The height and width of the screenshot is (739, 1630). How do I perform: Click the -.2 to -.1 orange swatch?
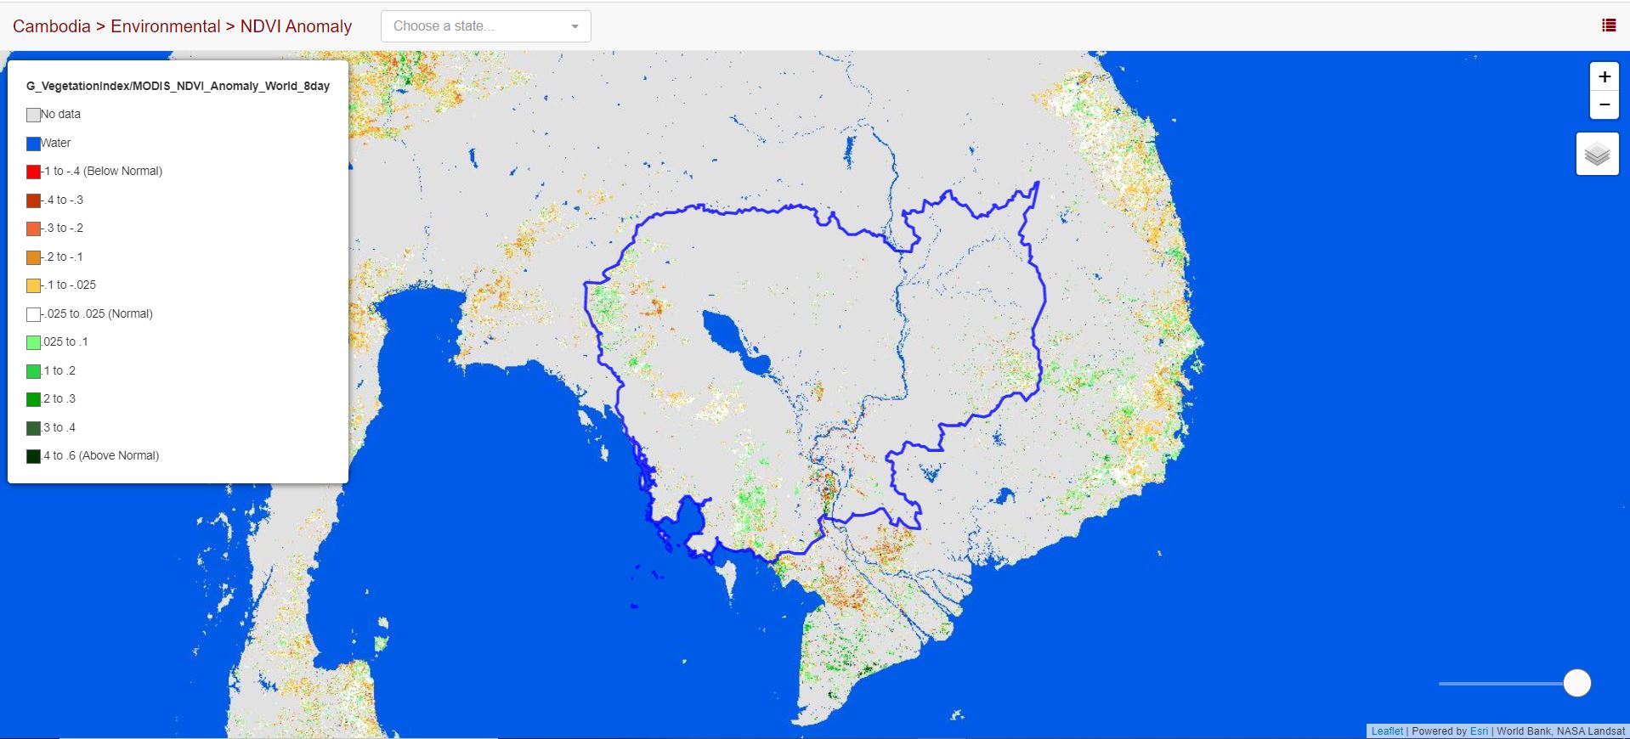[33, 257]
